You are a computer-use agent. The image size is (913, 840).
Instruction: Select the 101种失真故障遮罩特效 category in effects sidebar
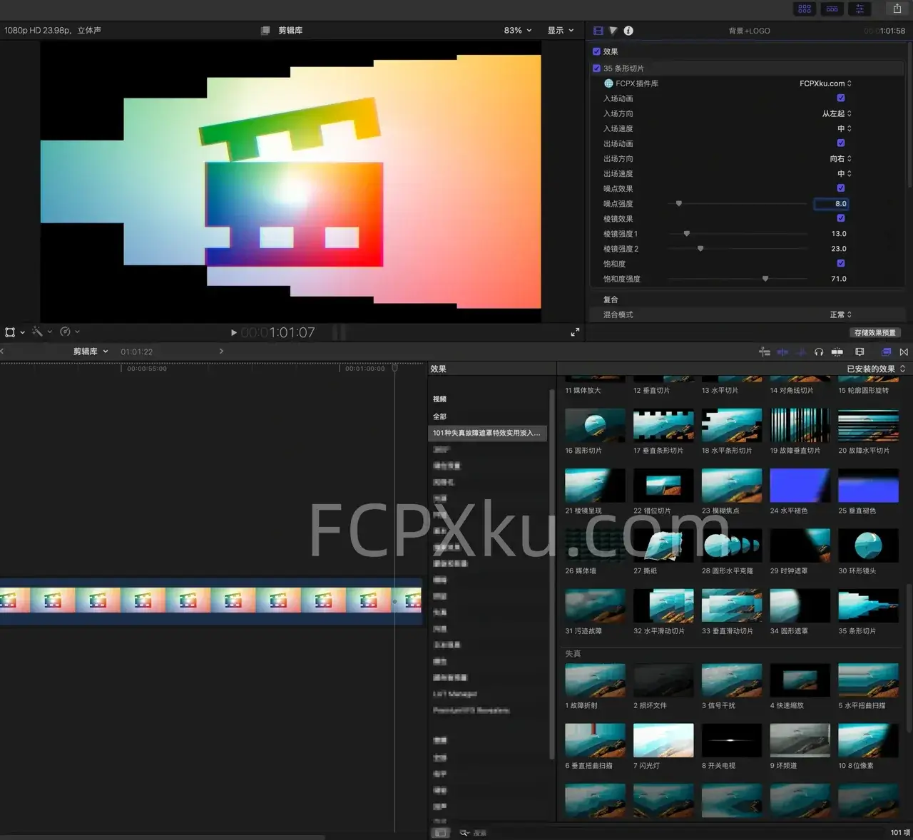(x=487, y=433)
